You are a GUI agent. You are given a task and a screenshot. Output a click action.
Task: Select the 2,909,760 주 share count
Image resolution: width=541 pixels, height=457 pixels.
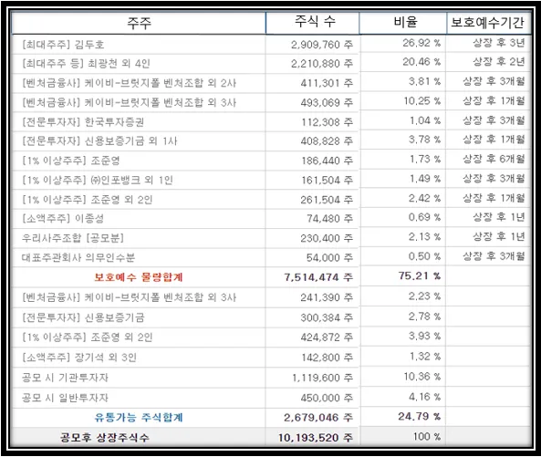(x=322, y=45)
